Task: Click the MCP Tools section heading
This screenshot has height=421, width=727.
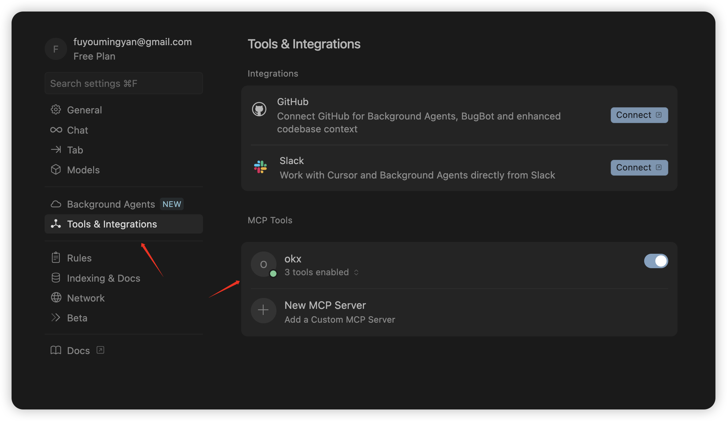Action: pos(270,220)
